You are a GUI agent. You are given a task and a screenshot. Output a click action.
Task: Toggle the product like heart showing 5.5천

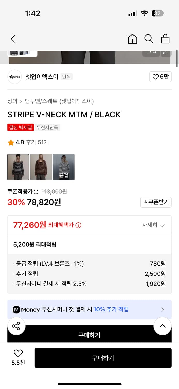(x=18, y=353)
